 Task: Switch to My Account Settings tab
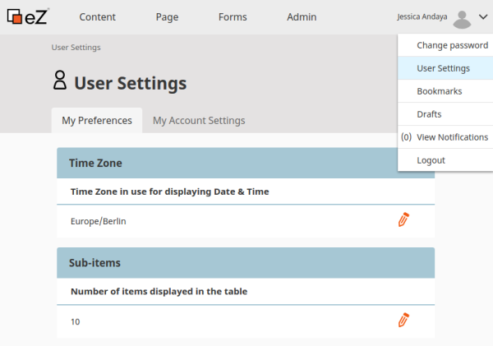(199, 120)
